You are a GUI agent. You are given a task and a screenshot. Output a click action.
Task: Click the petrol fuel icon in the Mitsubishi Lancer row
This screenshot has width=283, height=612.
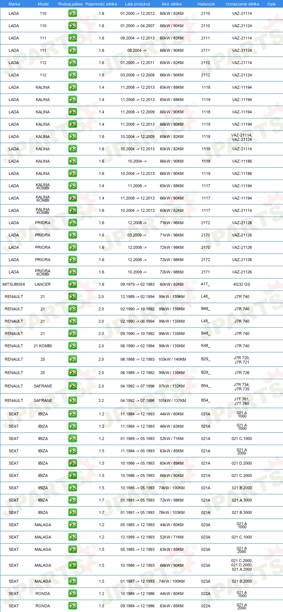(x=73, y=284)
